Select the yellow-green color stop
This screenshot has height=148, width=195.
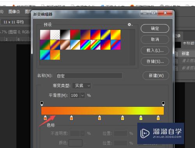141,118
